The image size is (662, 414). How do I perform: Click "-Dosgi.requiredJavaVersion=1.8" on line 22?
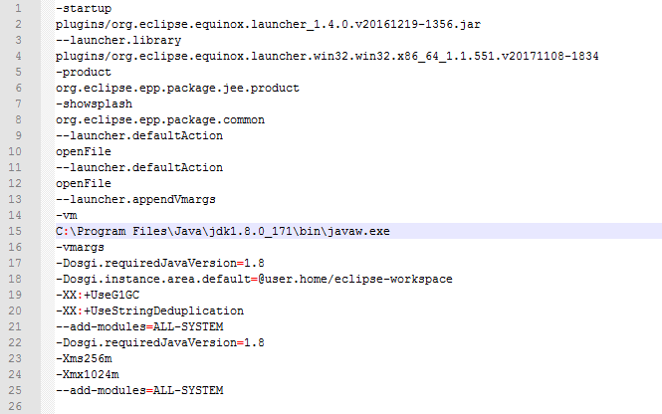160,342
